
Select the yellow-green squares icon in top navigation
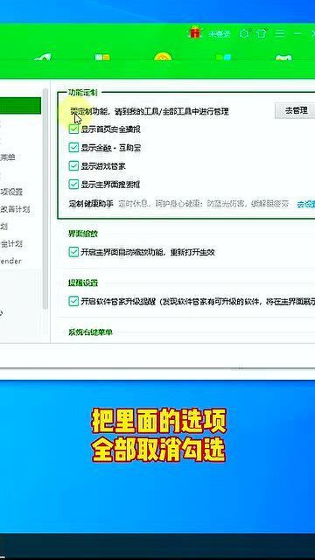[x=102, y=57]
